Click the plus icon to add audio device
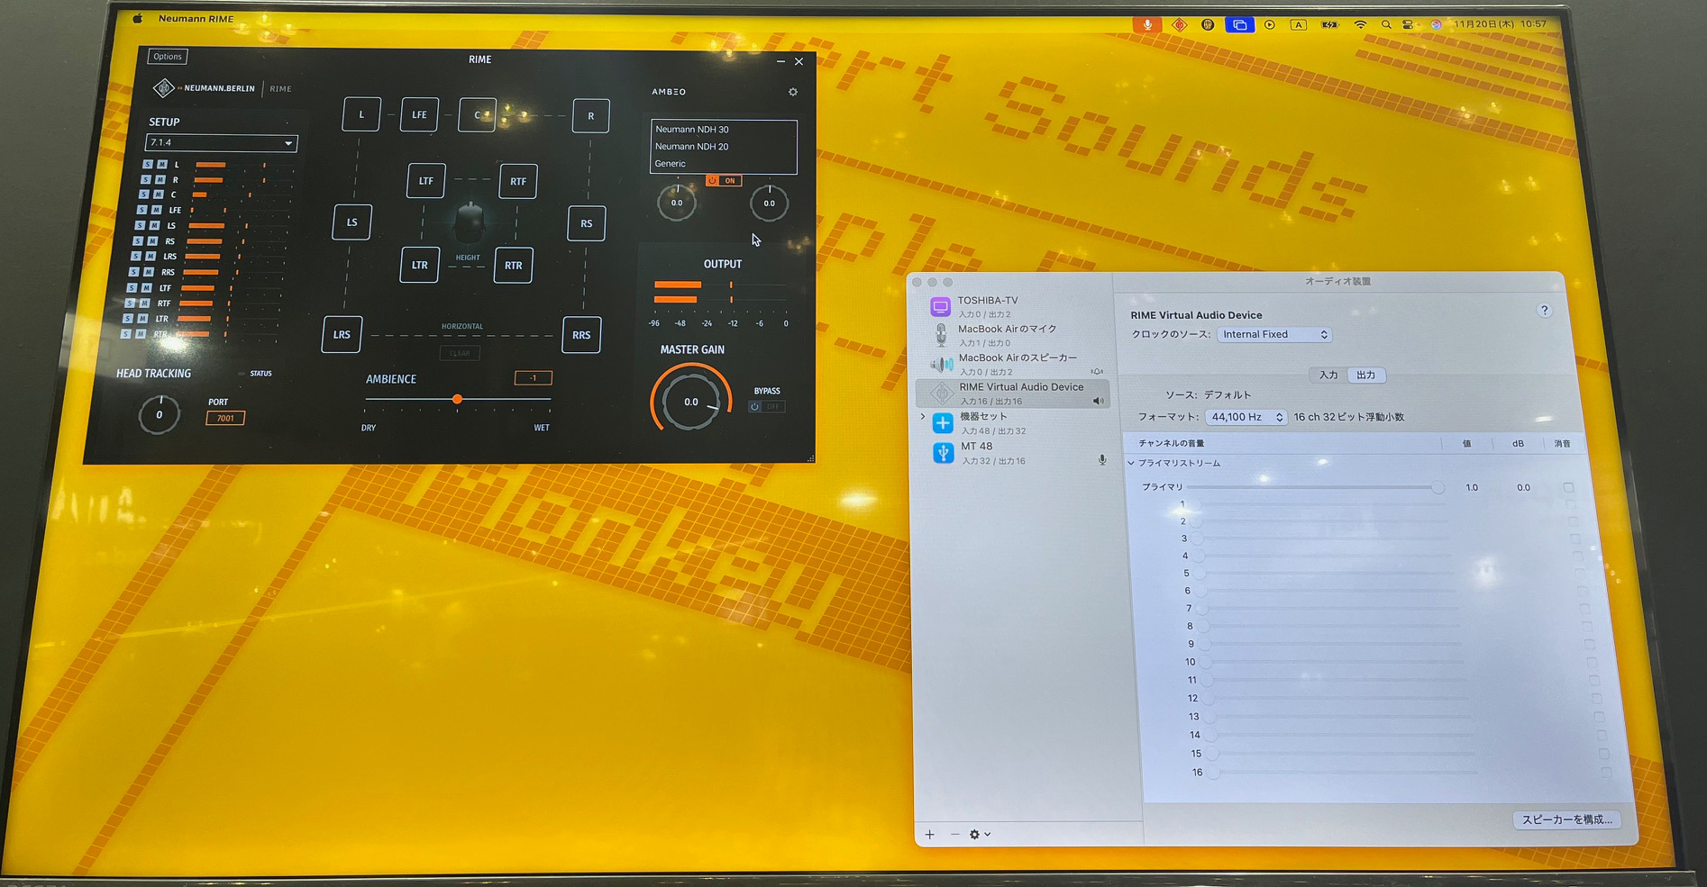 tap(930, 835)
